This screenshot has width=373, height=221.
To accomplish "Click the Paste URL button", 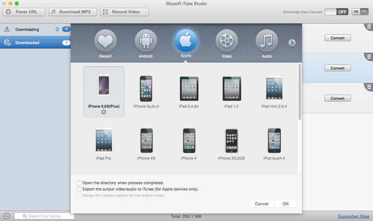I will pos(24,12).
